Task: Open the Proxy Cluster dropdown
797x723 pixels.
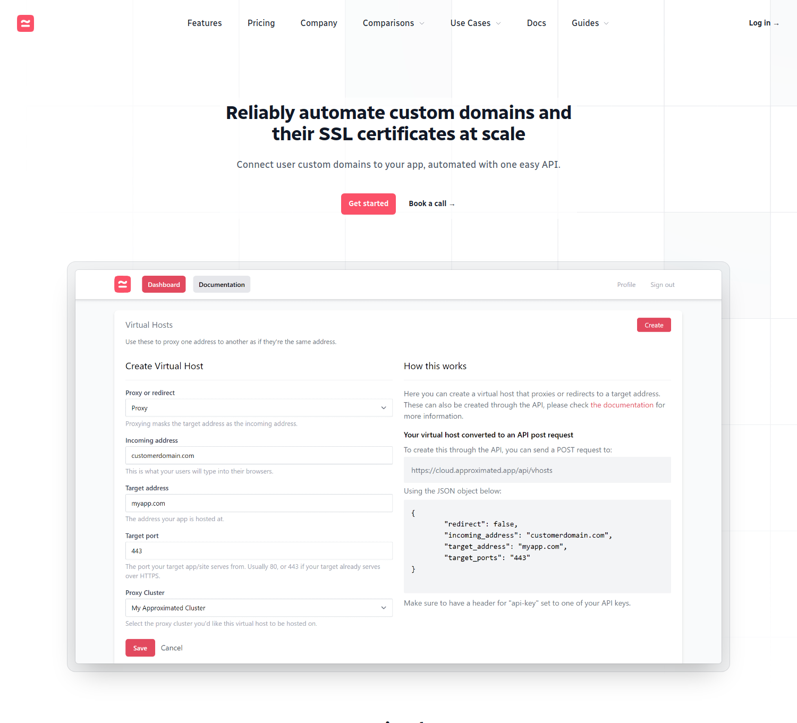Action: pyautogui.click(x=259, y=608)
